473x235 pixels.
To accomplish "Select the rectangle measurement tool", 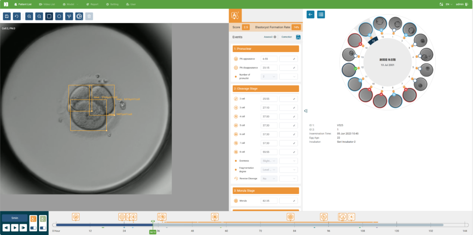I will 49,16.
